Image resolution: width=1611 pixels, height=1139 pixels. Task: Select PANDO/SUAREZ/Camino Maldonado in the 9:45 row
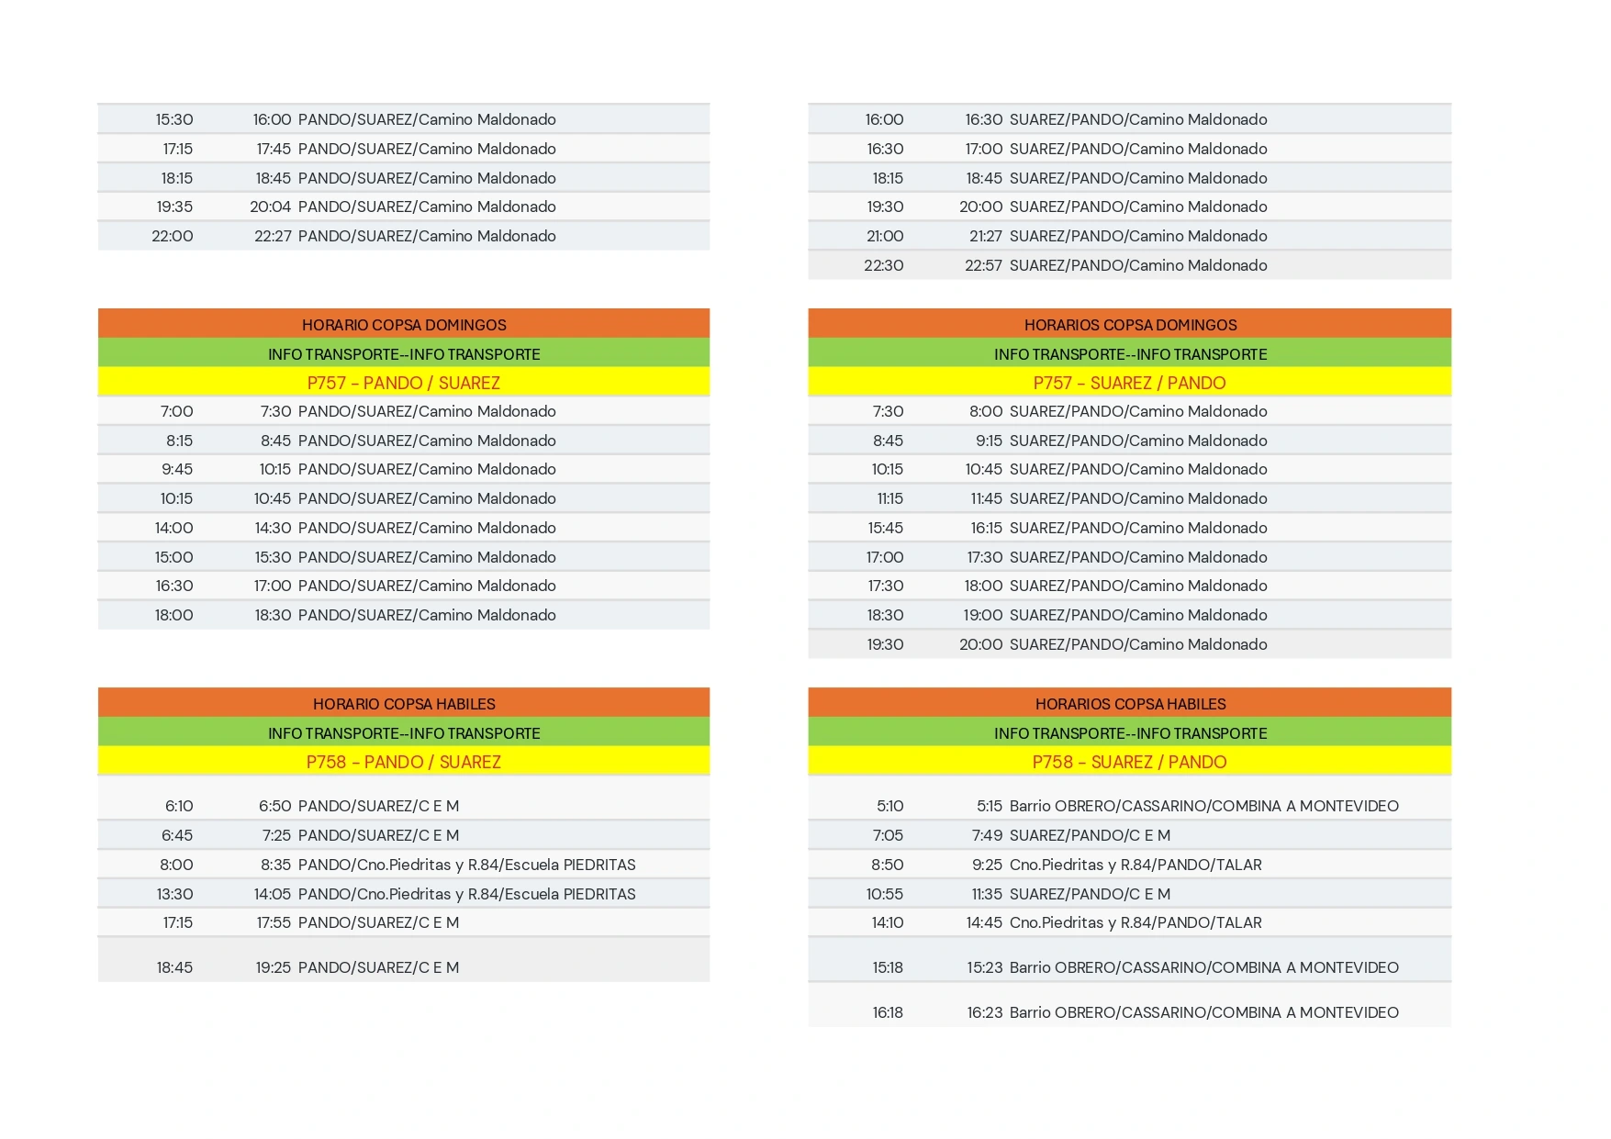427,469
